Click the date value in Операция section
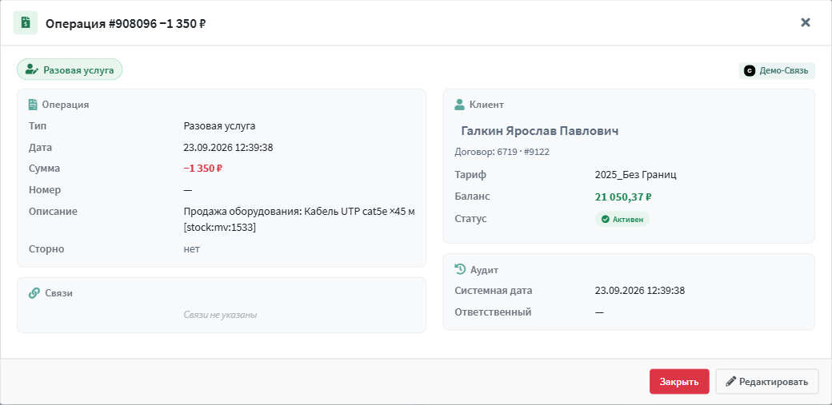This screenshot has height=405, width=832. [228, 147]
